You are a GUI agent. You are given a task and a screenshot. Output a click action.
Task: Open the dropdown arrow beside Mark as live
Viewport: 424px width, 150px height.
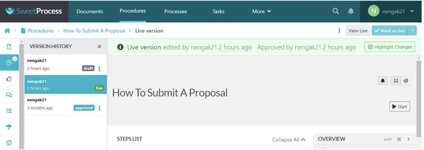coord(412,31)
